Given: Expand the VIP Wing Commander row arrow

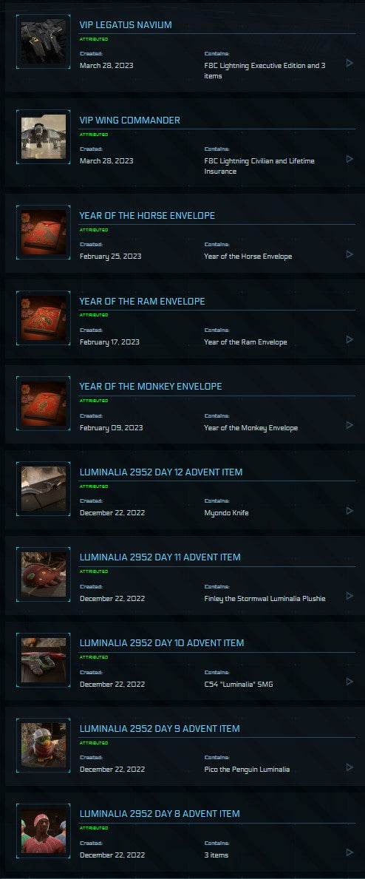Looking at the screenshot, I should coord(349,159).
